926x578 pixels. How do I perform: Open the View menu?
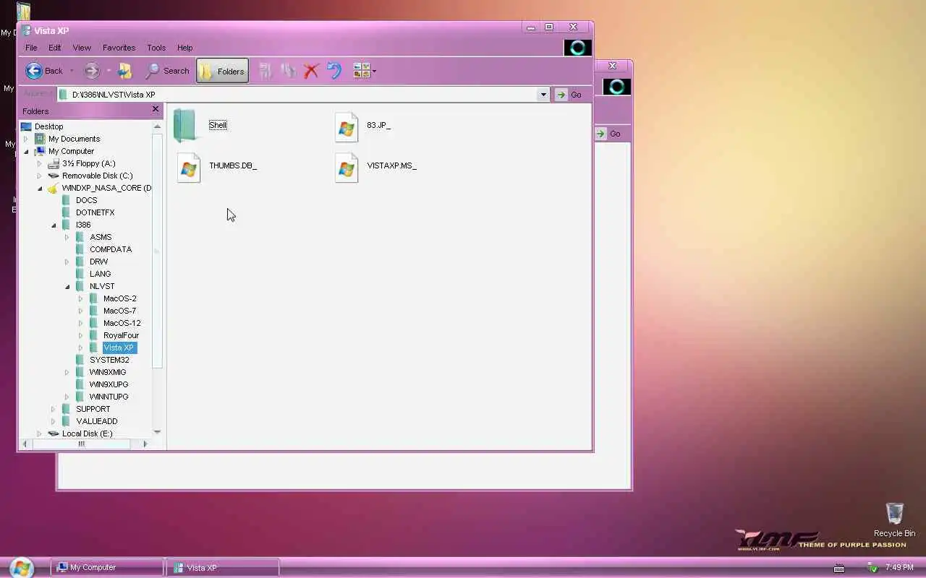pyautogui.click(x=82, y=48)
